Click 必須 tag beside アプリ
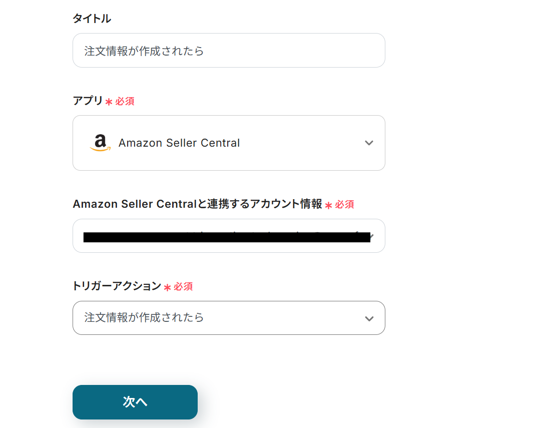541x428 pixels. 125,101
